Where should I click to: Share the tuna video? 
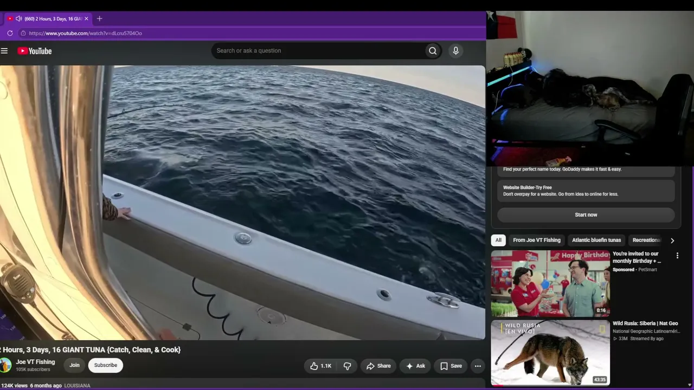point(378,366)
